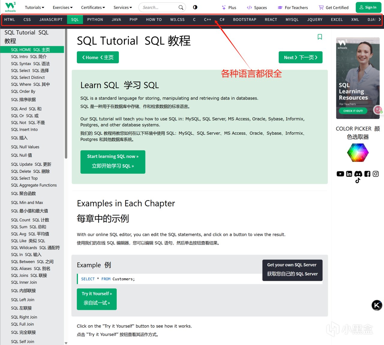
Task: Open the SQL Learning Resources ad image
Action: pyautogui.click(x=358, y=78)
